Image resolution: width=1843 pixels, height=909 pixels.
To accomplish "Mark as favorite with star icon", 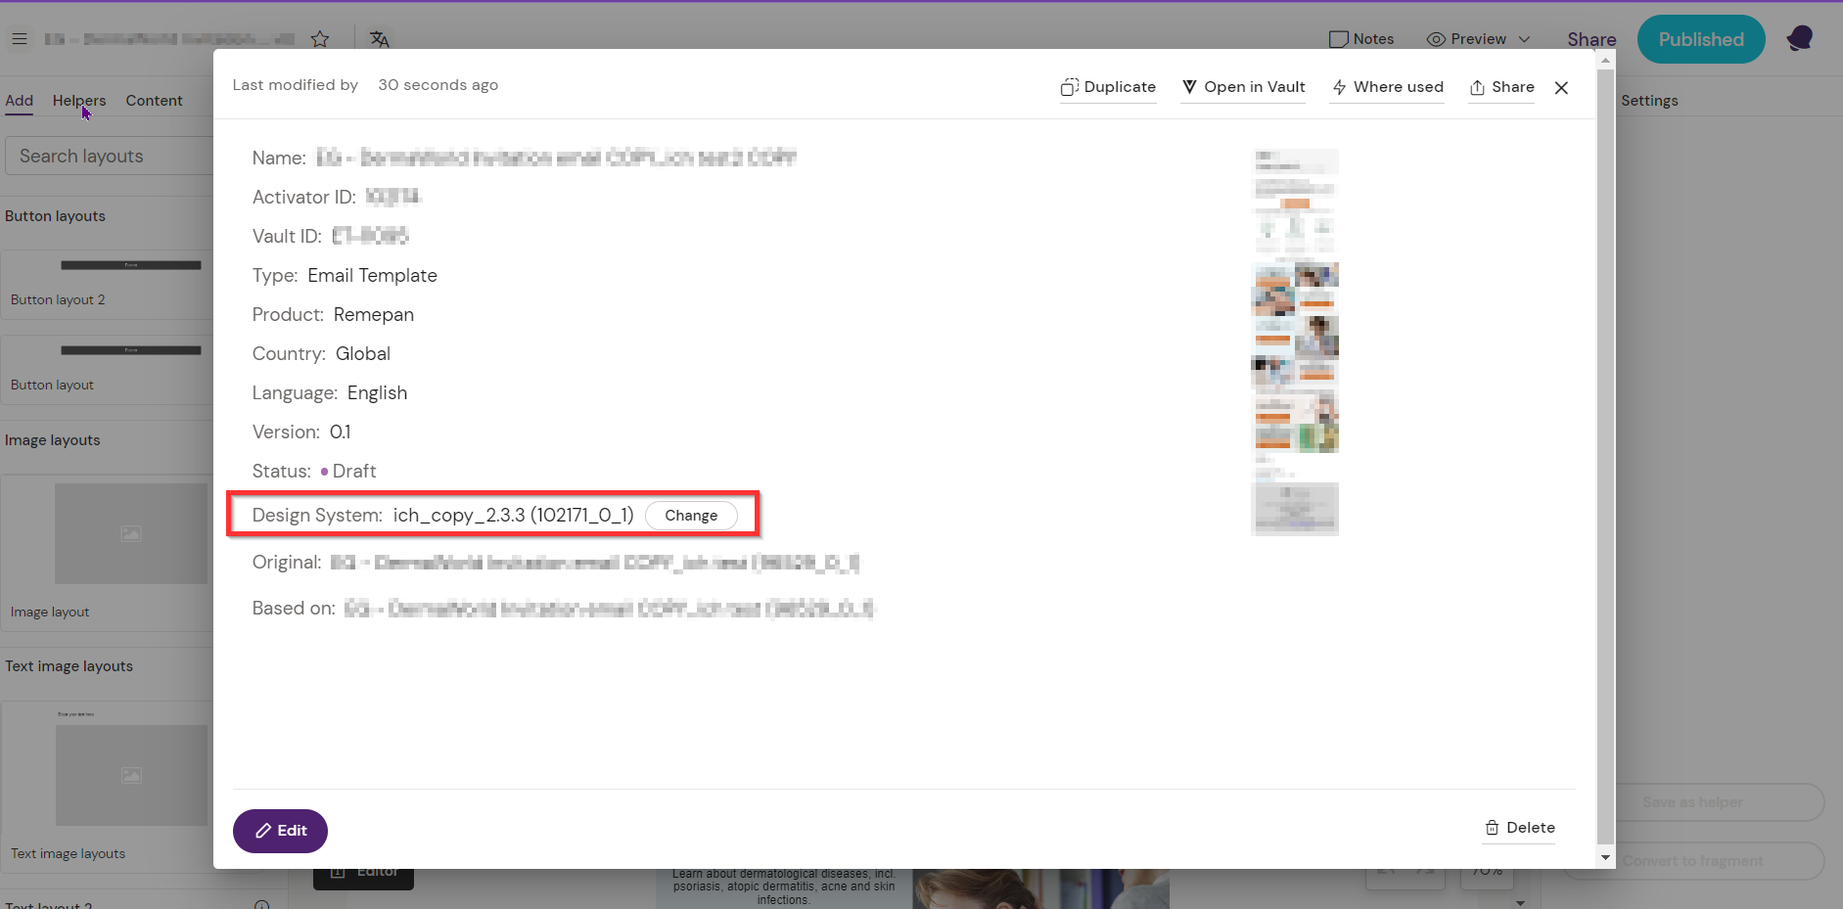I will point(320,39).
